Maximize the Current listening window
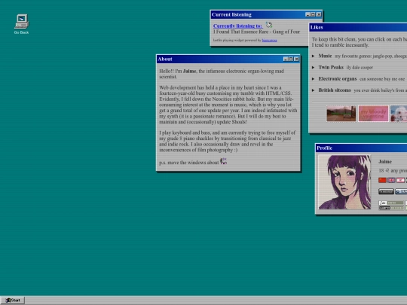407x305 pixels. coord(313,14)
